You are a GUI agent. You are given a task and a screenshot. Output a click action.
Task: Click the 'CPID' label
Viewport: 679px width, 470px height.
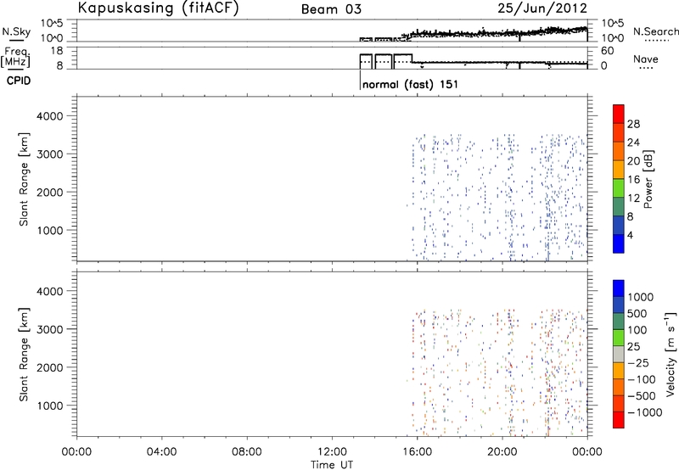(x=19, y=81)
